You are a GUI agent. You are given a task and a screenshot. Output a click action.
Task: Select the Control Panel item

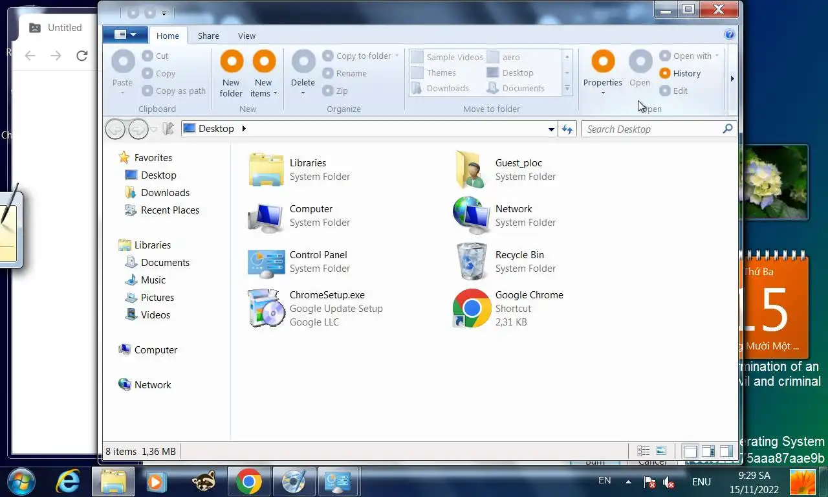(x=299, y=261)
